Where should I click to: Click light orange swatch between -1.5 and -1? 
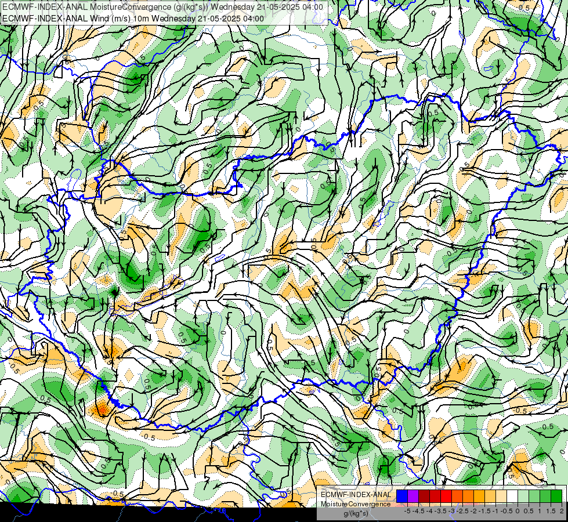tap(490, 496)
